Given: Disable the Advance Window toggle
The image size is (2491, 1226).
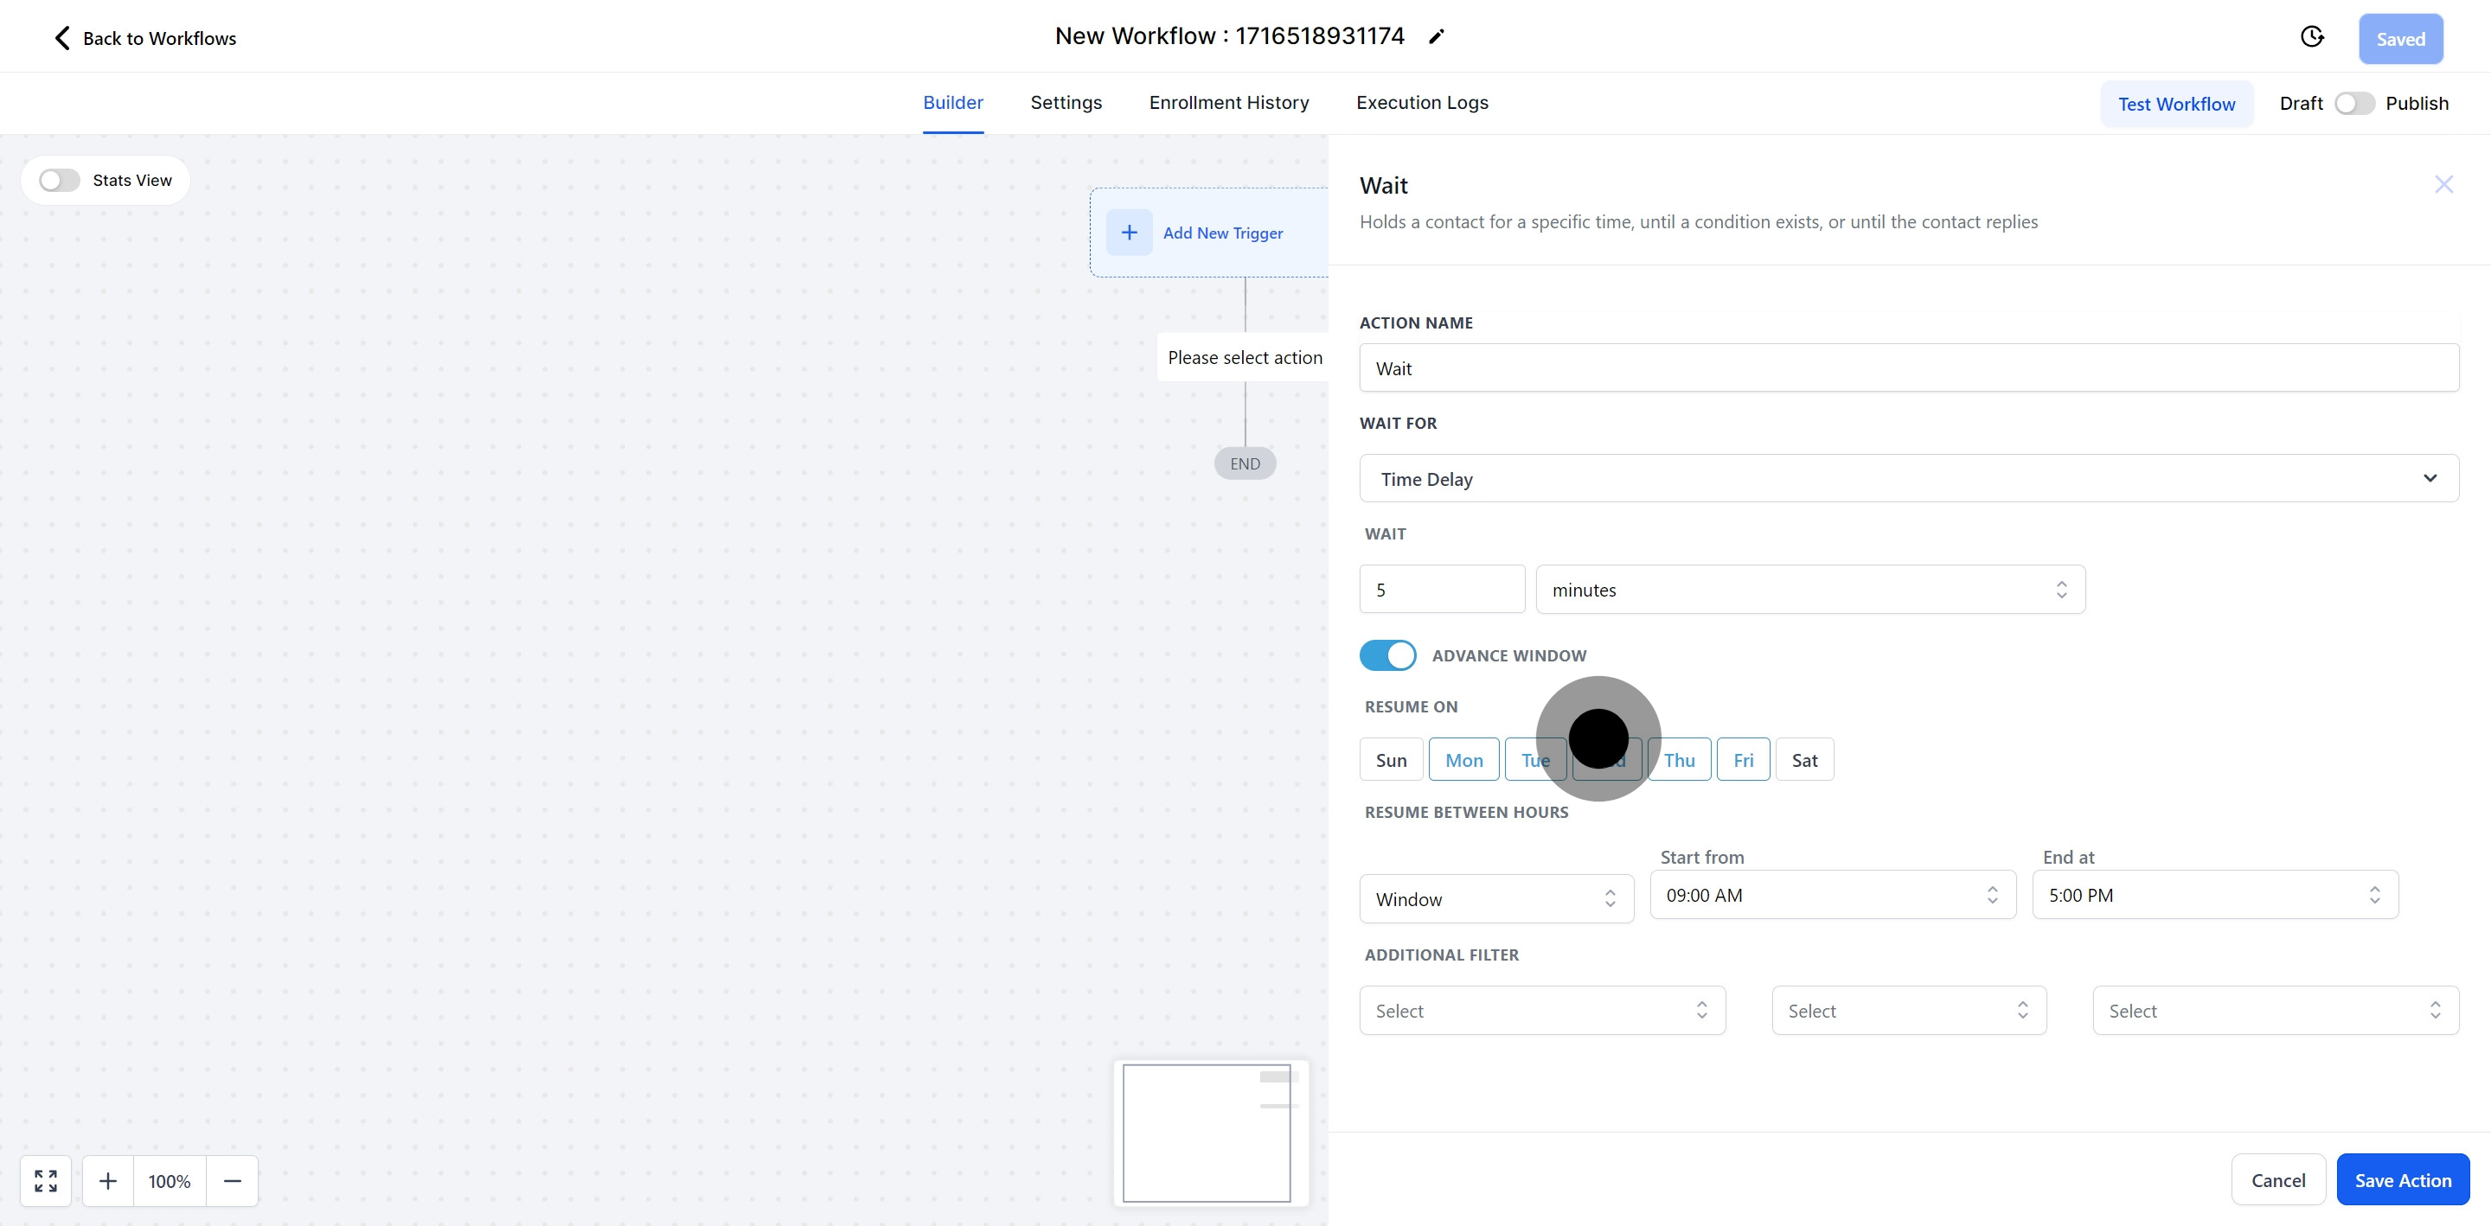Looking at the screenshot, I should (x=1387, y=655).
